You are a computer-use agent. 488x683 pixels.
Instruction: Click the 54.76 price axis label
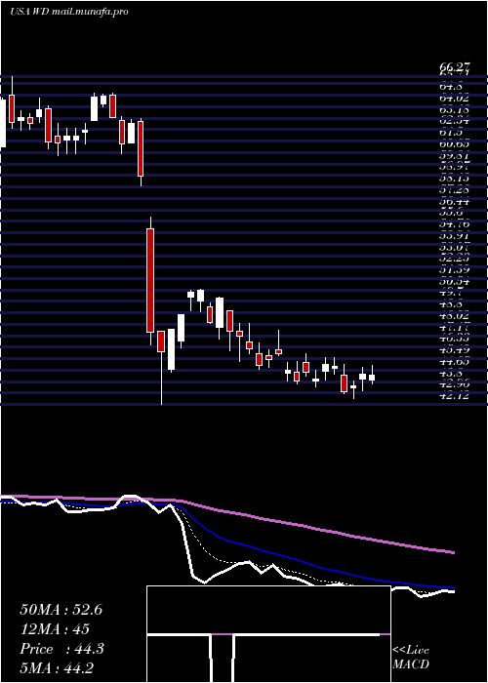(455, 224)
